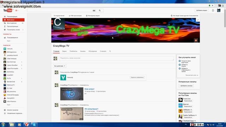Expand Ещё under the subscriptions list

tap(9, 105)
